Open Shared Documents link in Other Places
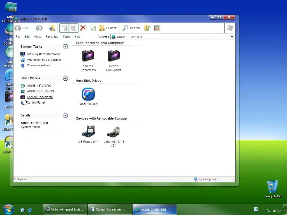 40,97
